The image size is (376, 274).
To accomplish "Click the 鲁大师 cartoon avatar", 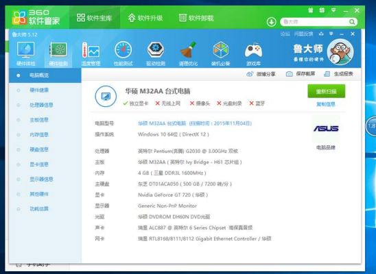I will [340, 52].
